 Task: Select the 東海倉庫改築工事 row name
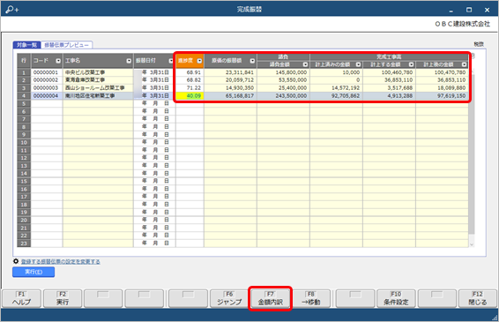click(x=98, y=80)
